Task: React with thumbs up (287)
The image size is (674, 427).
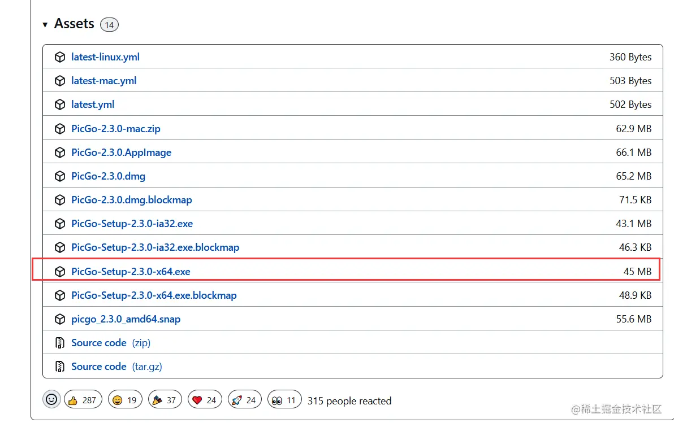Action: (x=83, y=400)
